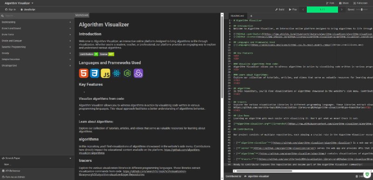Switch to the Markdown tab

tap(82, 15)
